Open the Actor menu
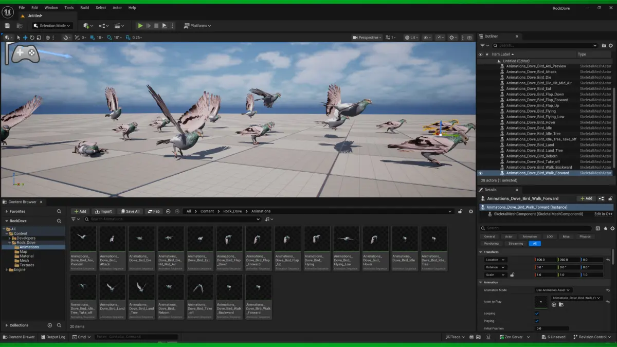Screen dimensions: 617x347 [x=117, y=8]
